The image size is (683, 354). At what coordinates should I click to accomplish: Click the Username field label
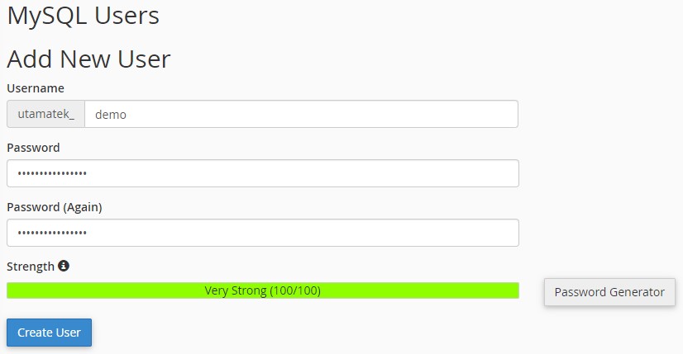coord(36,88)
